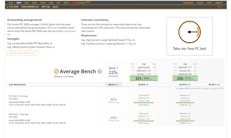This screenshot has height=138, width=231.
Task: Click MRender 717 average value
Action: (185, 68)
